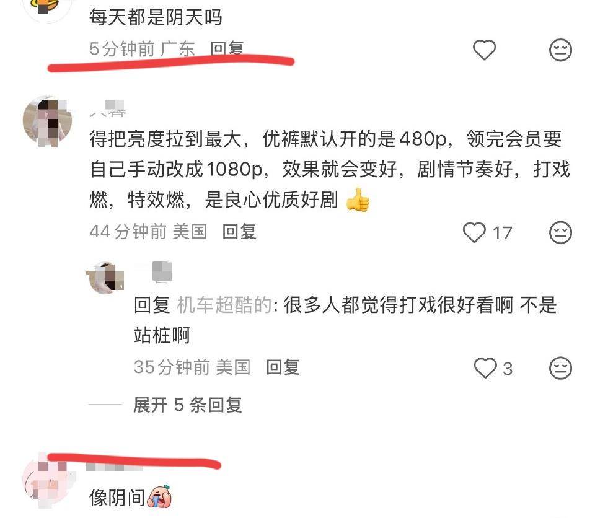The height and width of the screenshot is (518, 595).
Task: Open the 机车超酷的 user mention
Action: pos(224,305)
